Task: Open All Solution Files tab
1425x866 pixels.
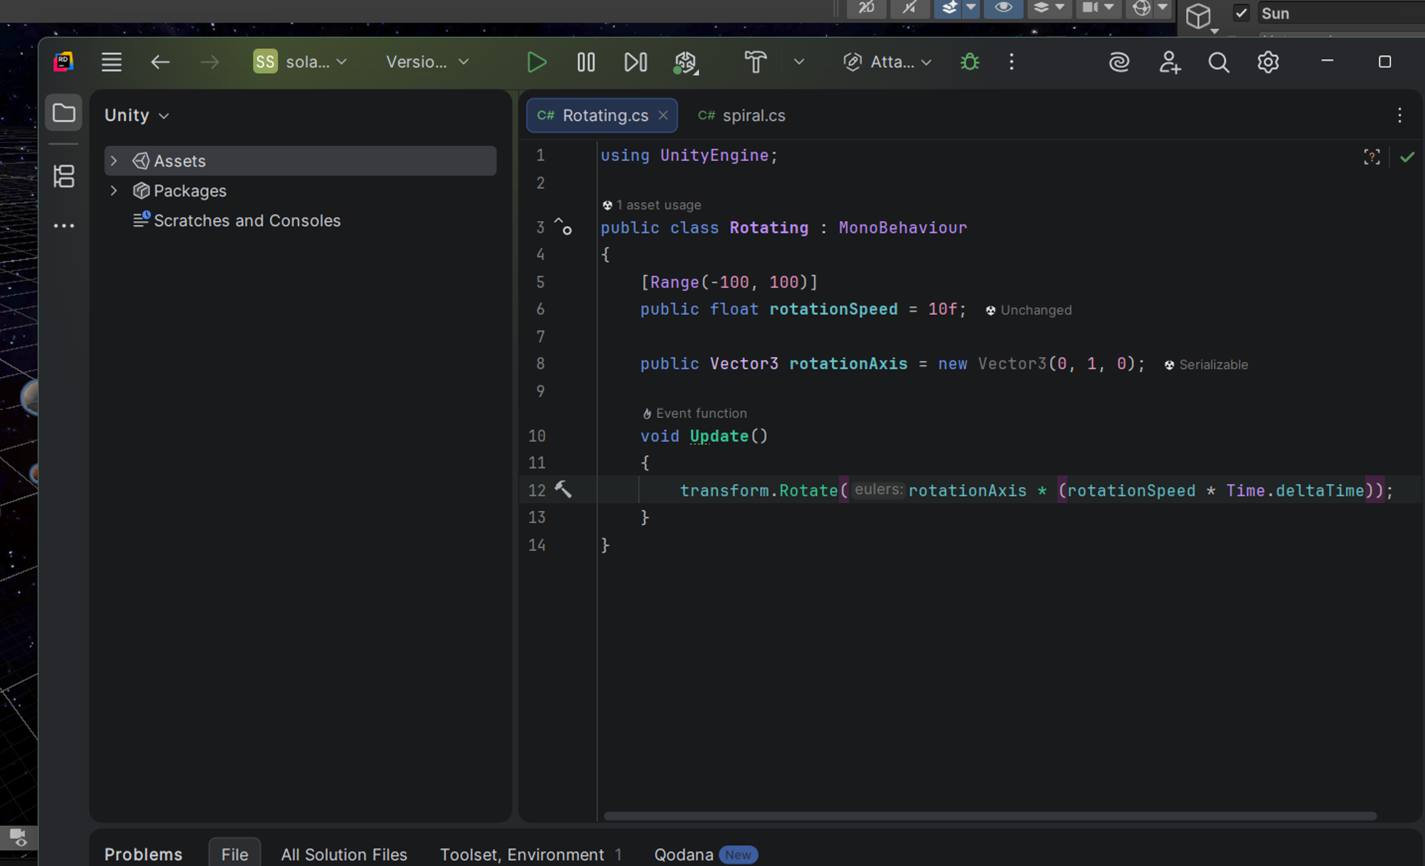Action: coord(343,854)
